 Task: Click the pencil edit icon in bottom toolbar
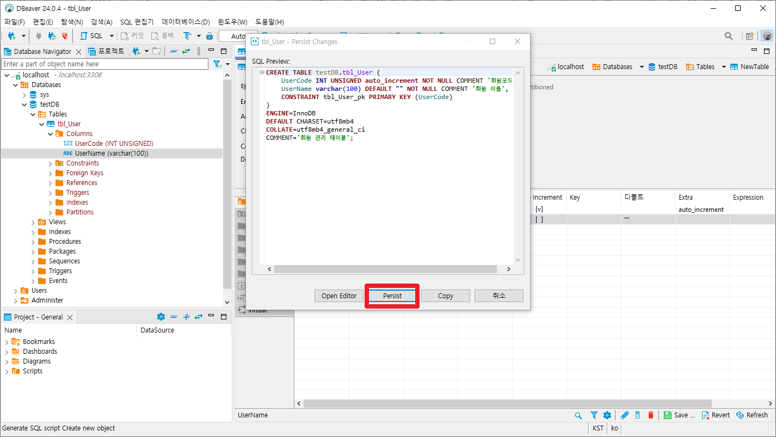pyautogui.click(x=625, y=415)
